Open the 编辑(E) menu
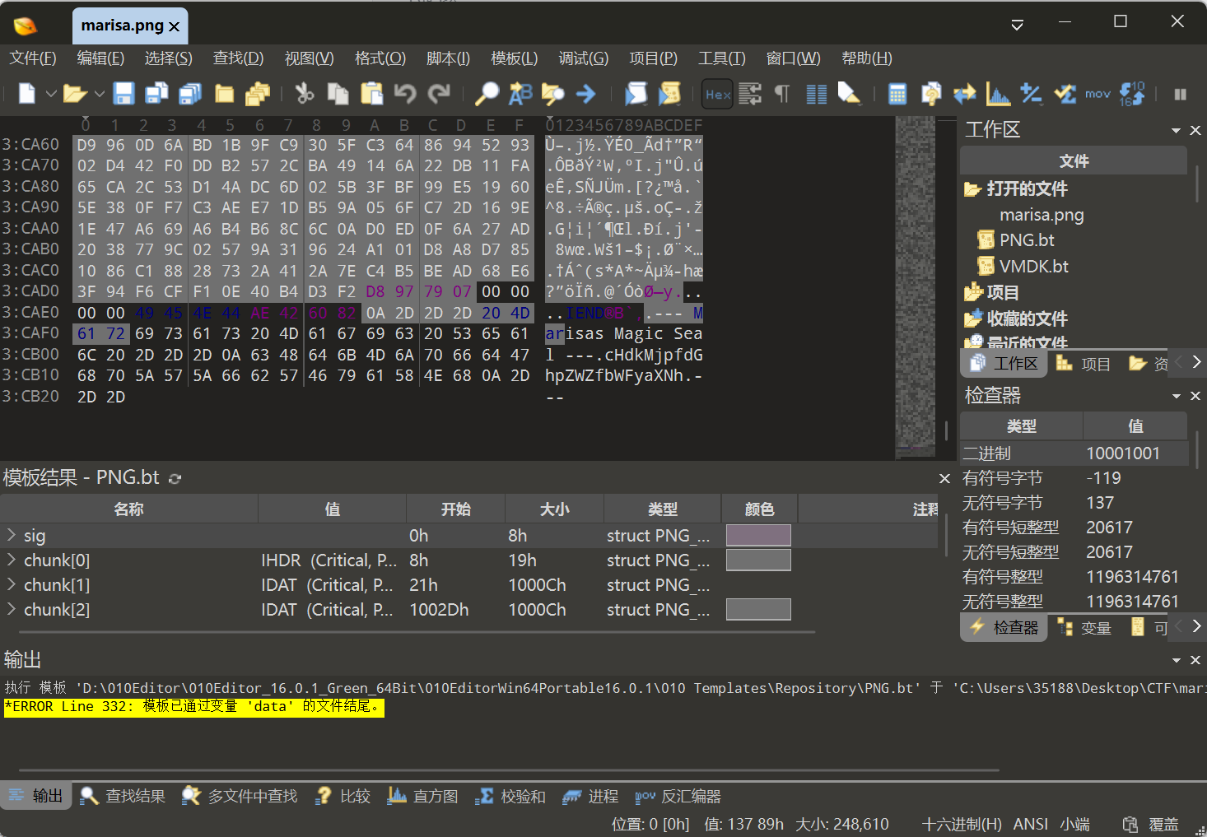Screen dimensions: 1207x837 (x=100, y=58)
